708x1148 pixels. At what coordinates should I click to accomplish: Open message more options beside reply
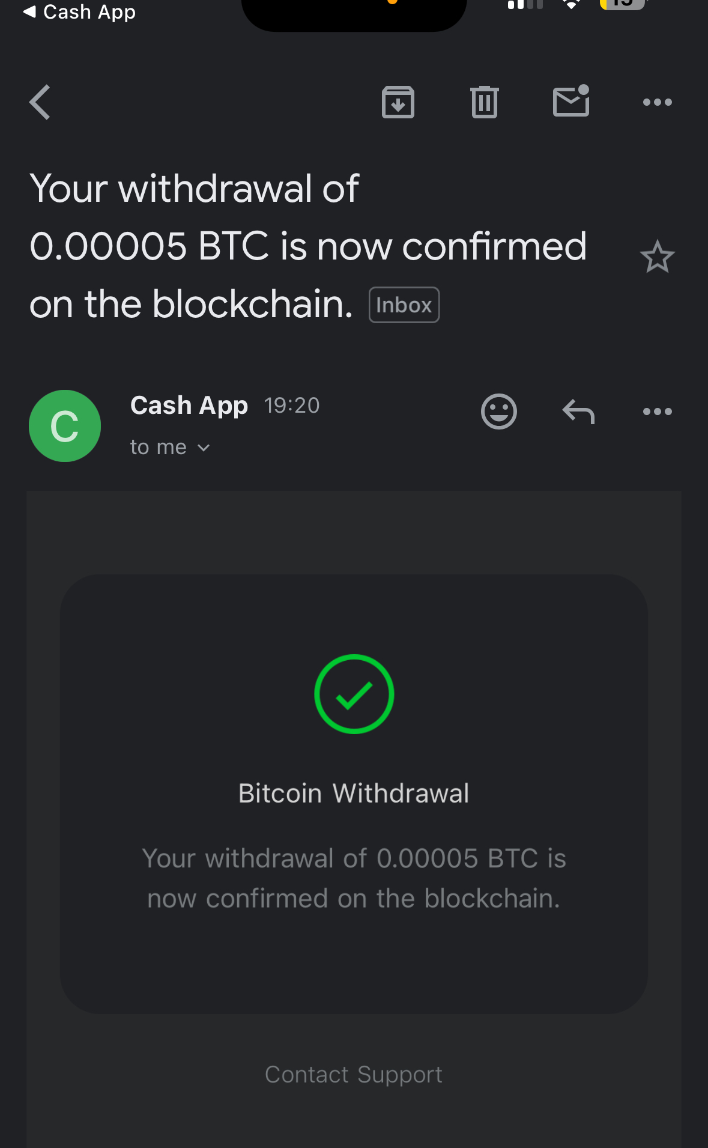click(x=657, y=412)
